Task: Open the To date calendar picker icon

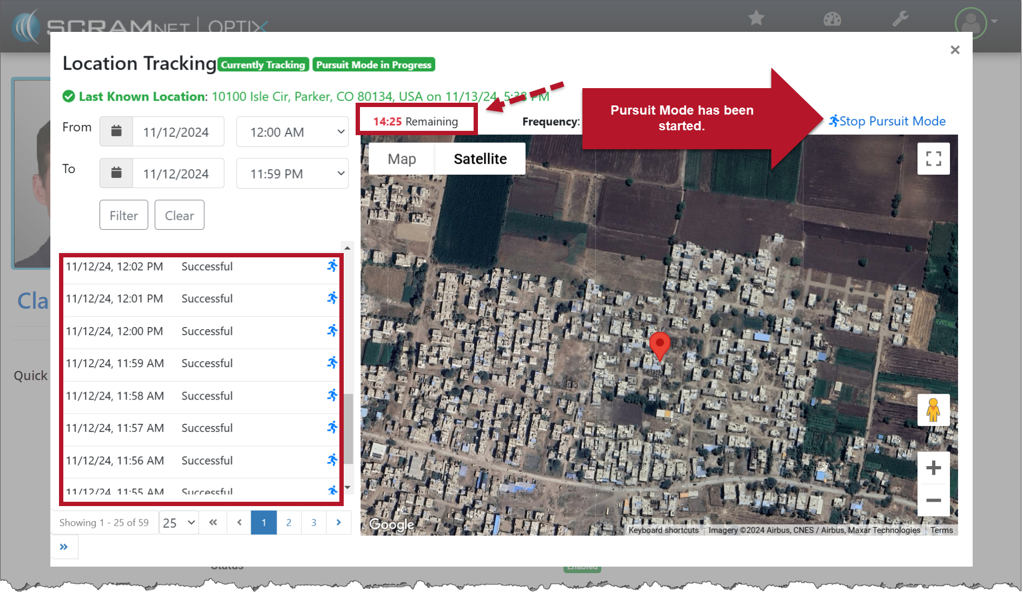Action: [x=116, y=173]
